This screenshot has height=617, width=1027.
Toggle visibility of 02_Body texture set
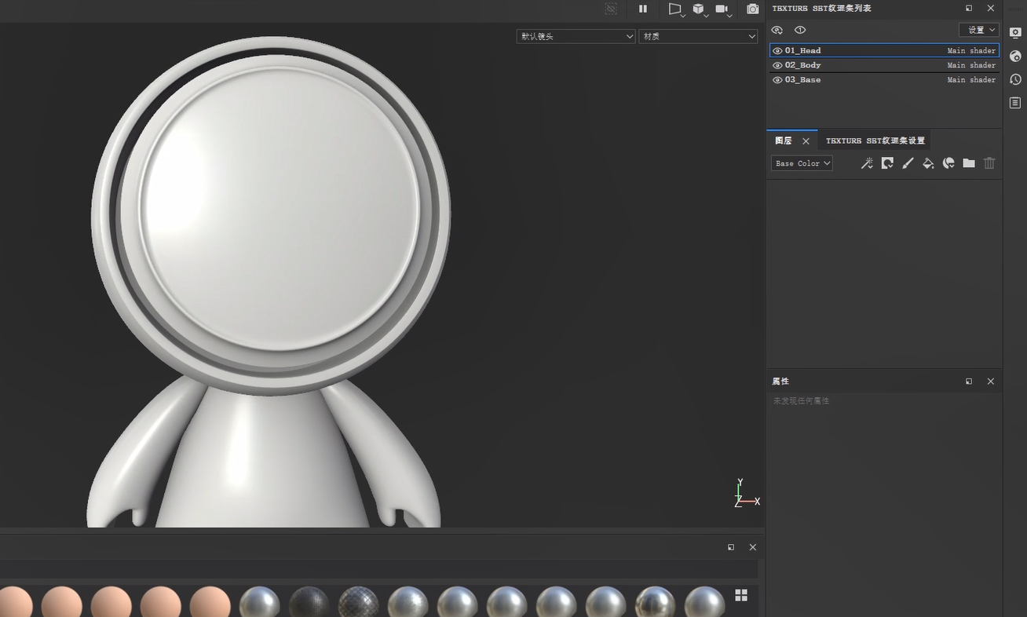[777, 65]
